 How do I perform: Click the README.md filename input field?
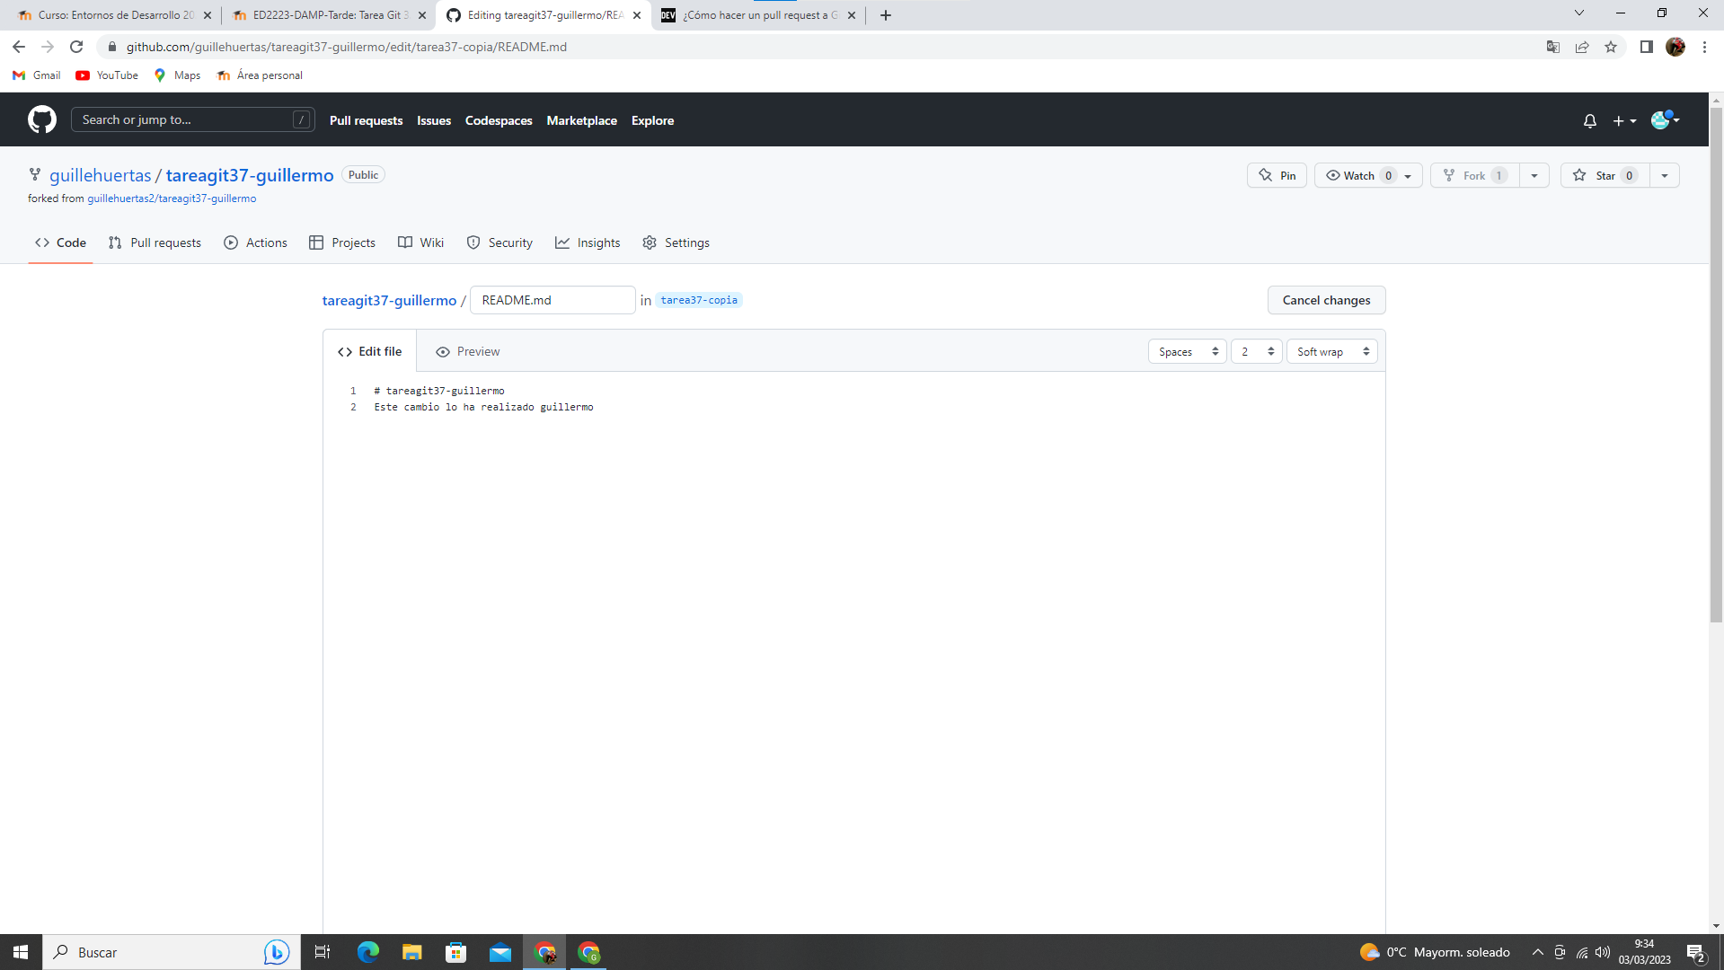point(552,300)
